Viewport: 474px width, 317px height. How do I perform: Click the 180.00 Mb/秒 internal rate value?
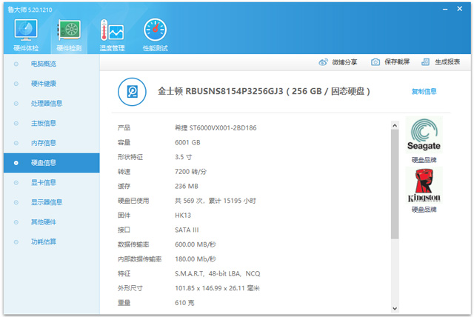pyautogui.click(x=196, y=259)
